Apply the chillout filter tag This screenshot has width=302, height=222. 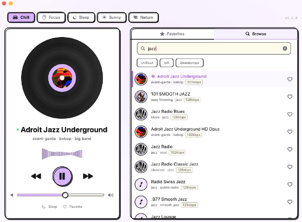click(x=146, y=63)
